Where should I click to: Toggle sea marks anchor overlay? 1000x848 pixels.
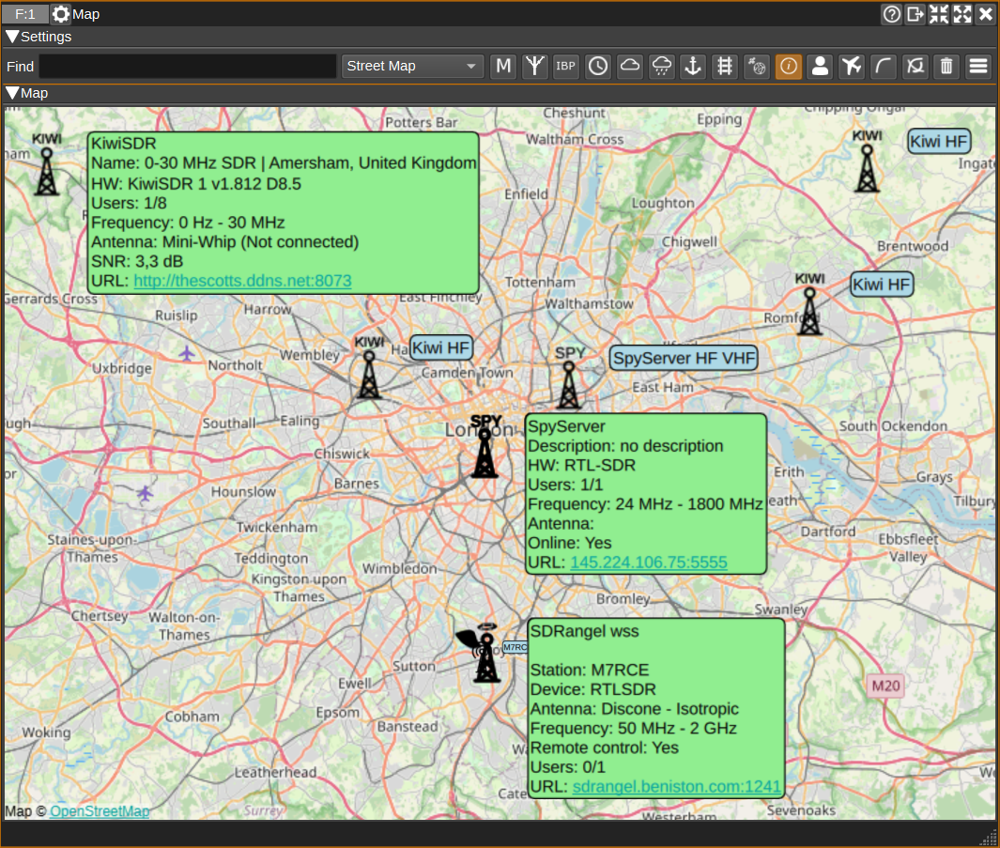[693, 67]
